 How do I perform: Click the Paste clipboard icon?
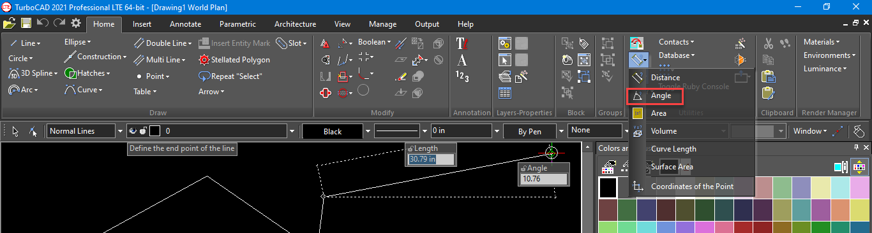tap(769, 76)
